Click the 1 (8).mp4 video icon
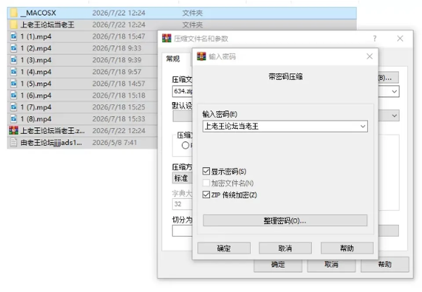This screenshot has height=292, width=422. click(x=14, y=119)
